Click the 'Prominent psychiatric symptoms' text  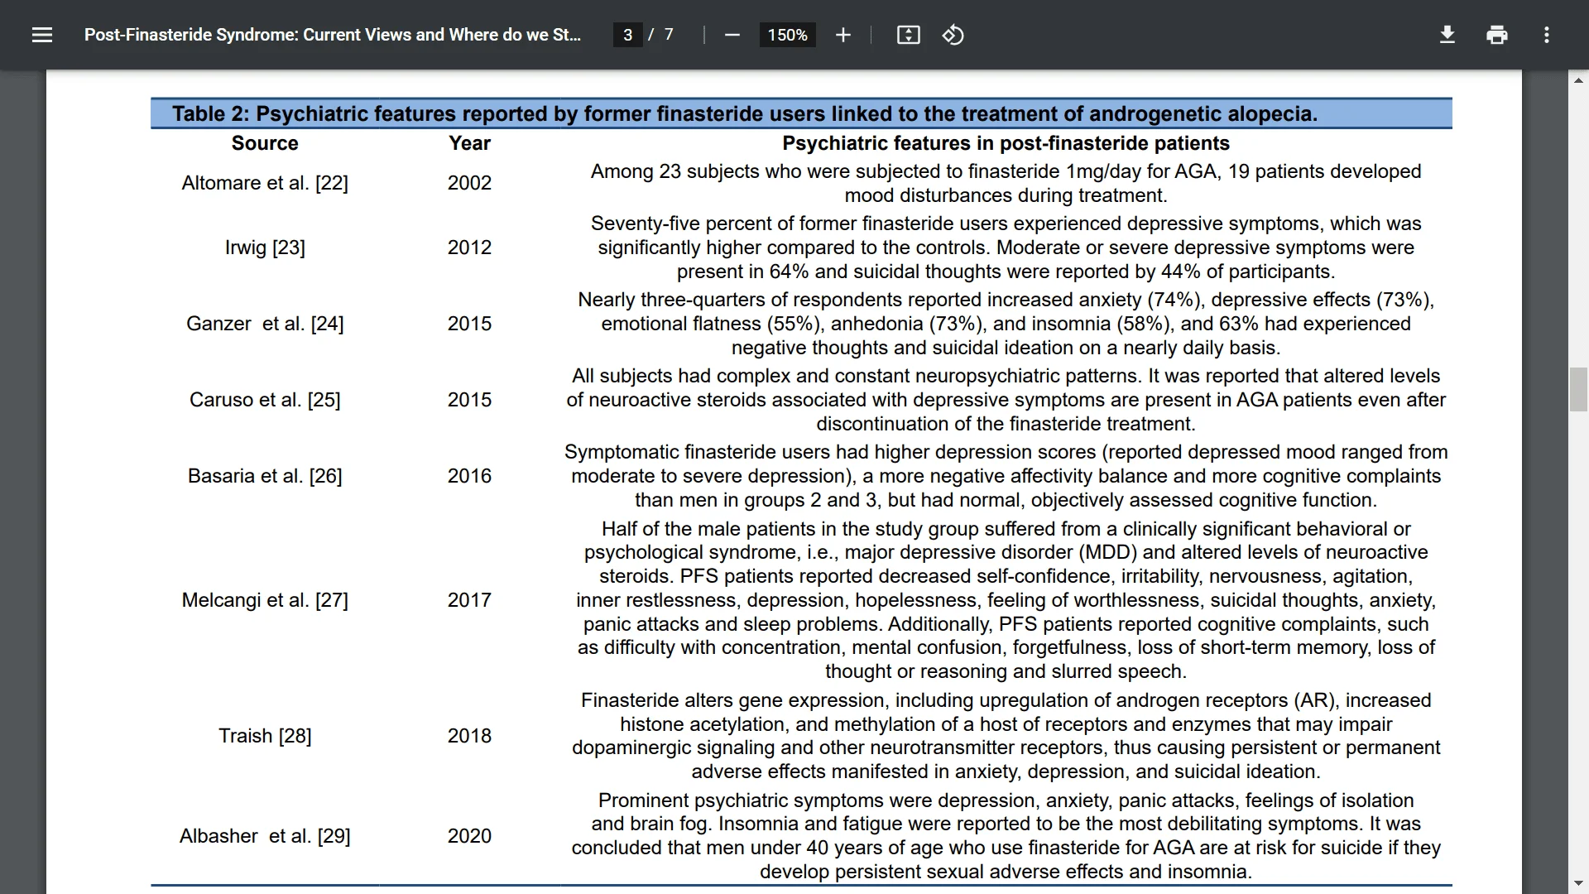coord(1006,836)
